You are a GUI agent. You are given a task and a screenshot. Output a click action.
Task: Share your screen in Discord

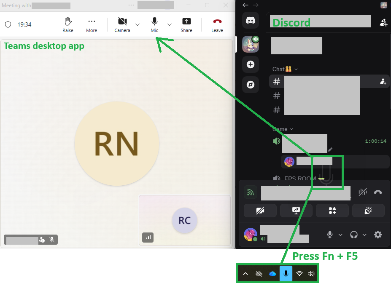point(296,211)
